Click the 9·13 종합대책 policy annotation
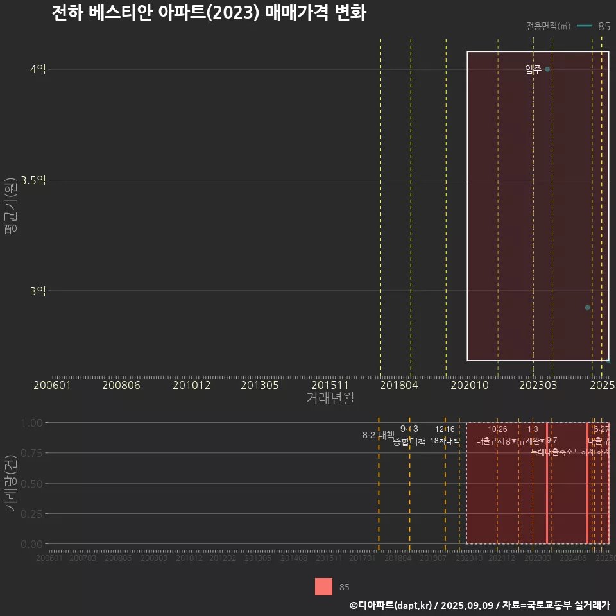Screen dimensions: 616x616 coord(409,435)
